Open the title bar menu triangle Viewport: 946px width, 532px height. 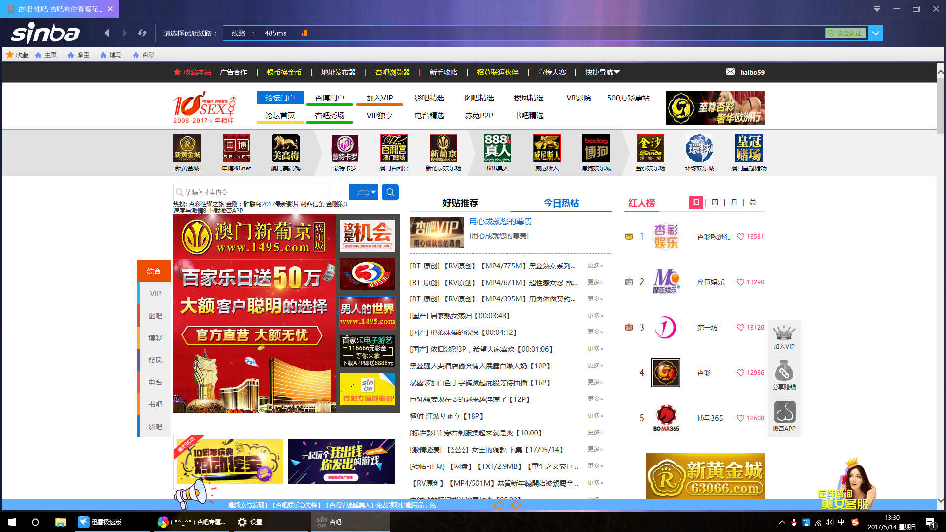pyautogui.click(x=877, y=9)
